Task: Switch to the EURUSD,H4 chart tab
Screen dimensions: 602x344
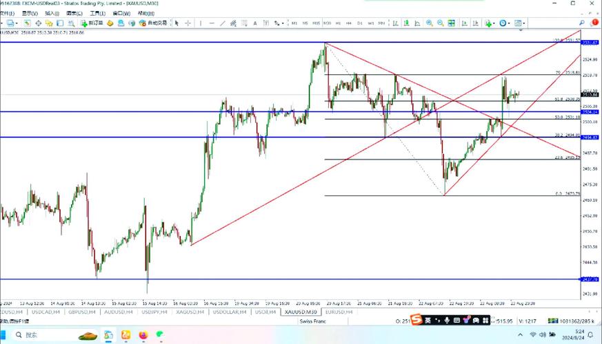Action: (338, 312)
